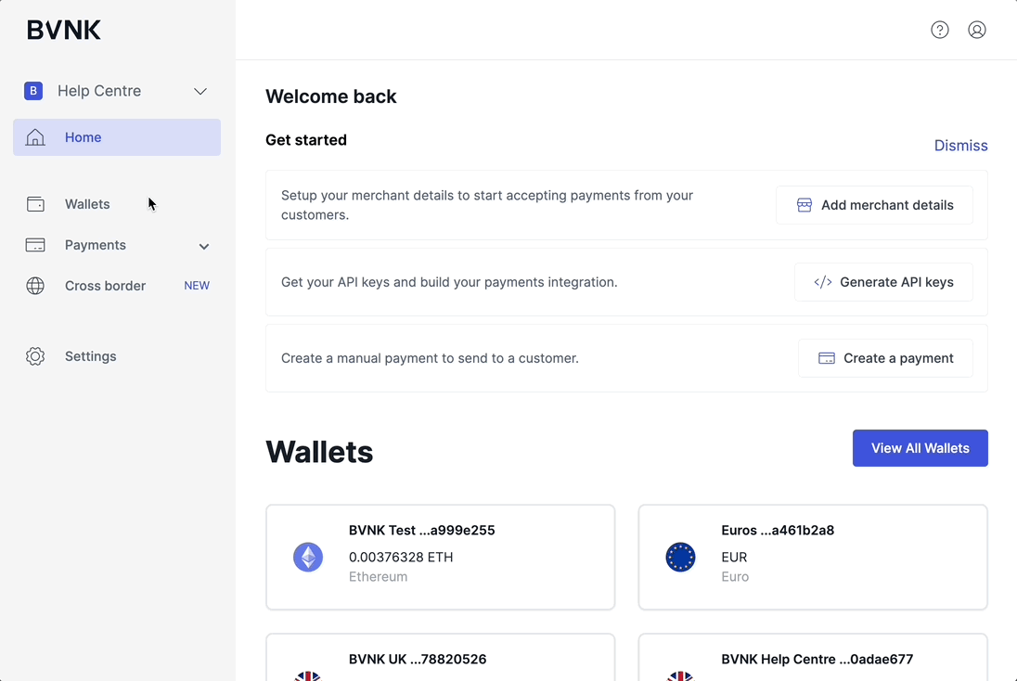The image size is (1017, 681).
Task: Click Create a payment button
Action: coord(885,358)
